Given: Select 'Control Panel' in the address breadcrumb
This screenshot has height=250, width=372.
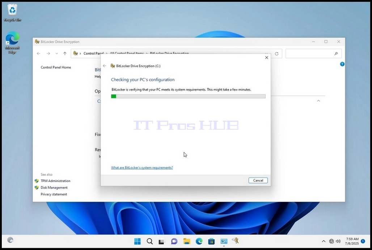Looking at the screenshot, I should tap(93, 53).
